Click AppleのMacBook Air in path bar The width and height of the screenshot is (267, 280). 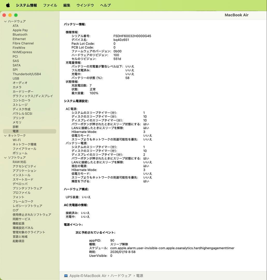88,276
